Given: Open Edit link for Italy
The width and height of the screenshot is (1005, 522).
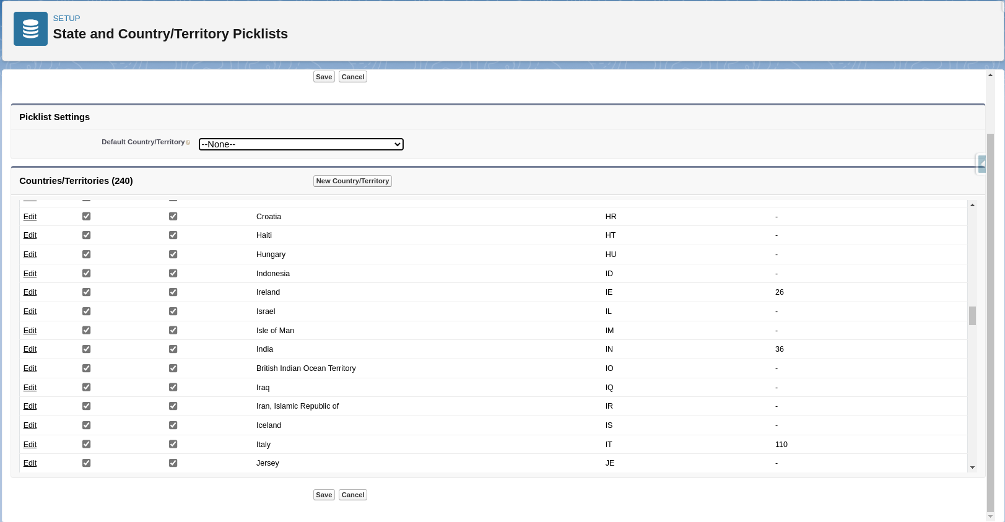Looking at the screenshot, I should [30, 445].
